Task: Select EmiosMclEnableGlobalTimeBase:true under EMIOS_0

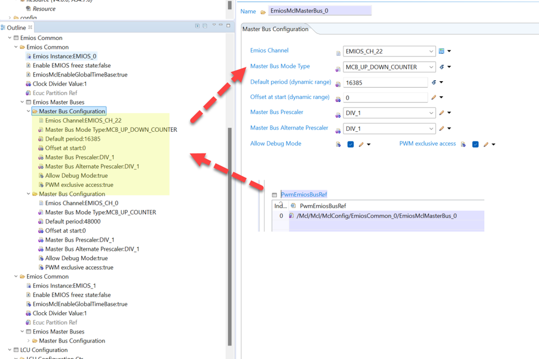Action: pos(80,74)
